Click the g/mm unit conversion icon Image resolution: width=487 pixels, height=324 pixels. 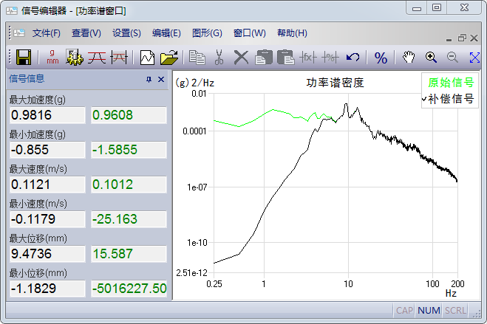[52, 57]
